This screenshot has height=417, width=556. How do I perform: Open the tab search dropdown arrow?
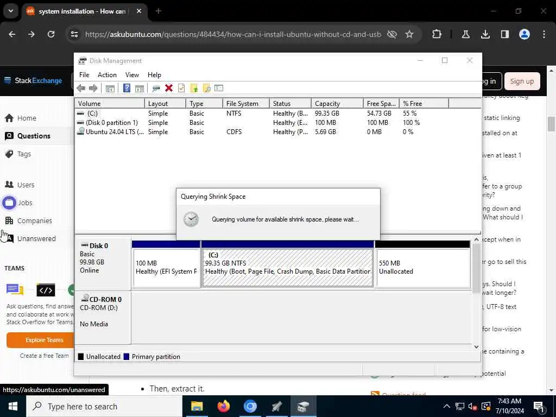tap(11, 11)
